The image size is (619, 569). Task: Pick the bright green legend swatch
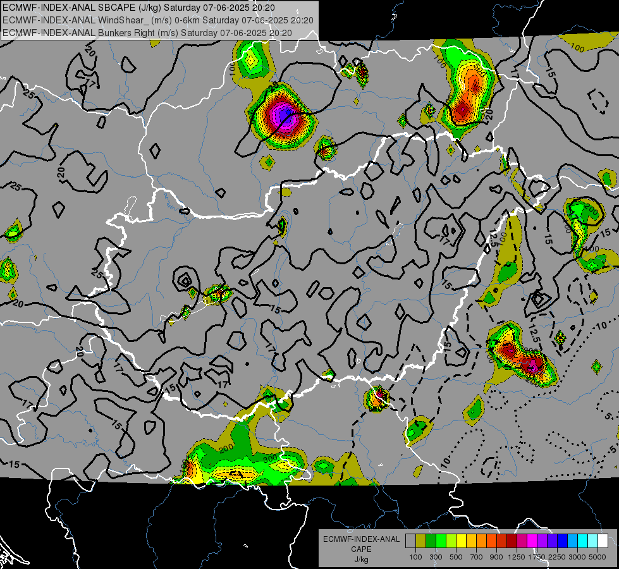tap(441, 541)
